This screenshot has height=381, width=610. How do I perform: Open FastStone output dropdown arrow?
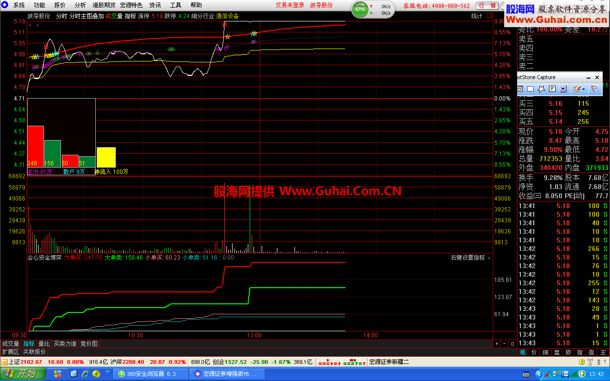(x=584, y=89)
